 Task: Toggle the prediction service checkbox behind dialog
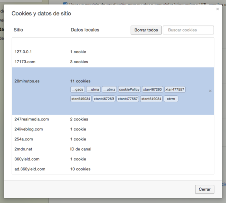point(65,4)
